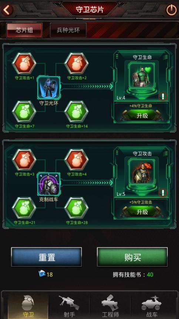Select the 守卫生命+28 green chip
This screenshot has height=319, width=179.
tap(77, 208)
